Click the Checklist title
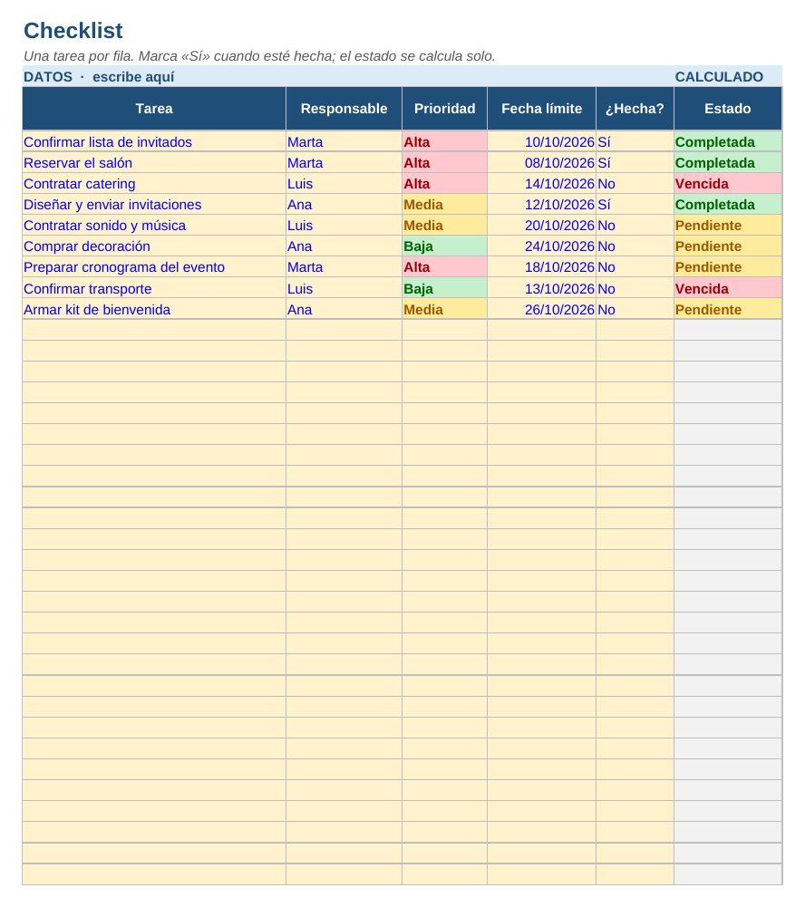Image resolution: width=805 pixels, height=907 pixels. [73, 31]
